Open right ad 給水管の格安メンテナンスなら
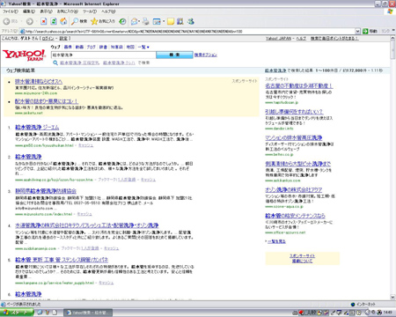Image resolution: width=396 pixels, height=317 pixels. pyautogui.click(x=295, y=216)
